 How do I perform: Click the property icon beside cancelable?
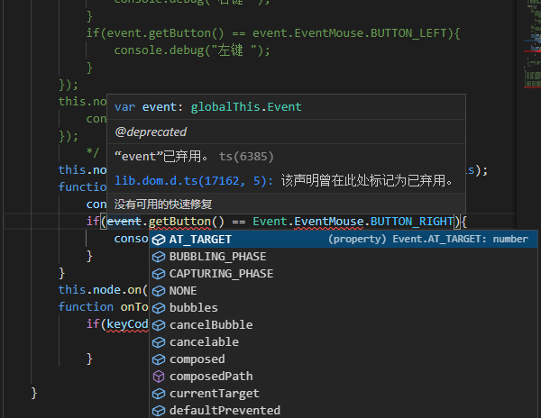tap(159, 342)
